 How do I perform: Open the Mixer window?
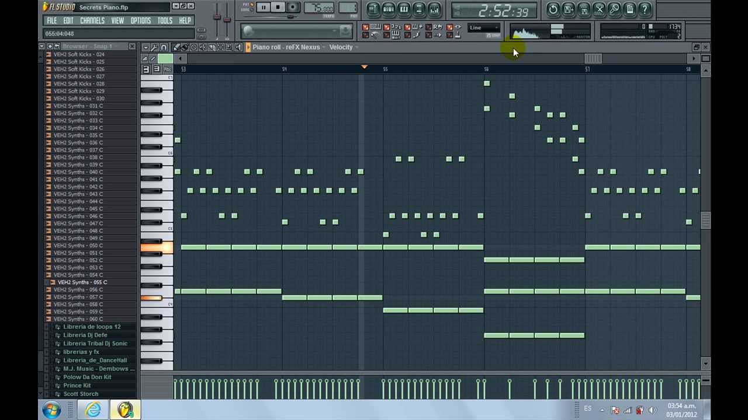[x=434, y=9]
